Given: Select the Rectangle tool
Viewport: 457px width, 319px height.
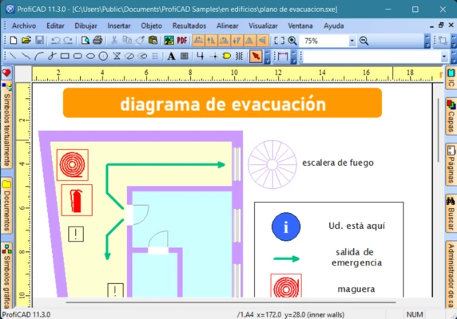Looking at the screenshot, I should pyautogui.click(x=65, y=56).
